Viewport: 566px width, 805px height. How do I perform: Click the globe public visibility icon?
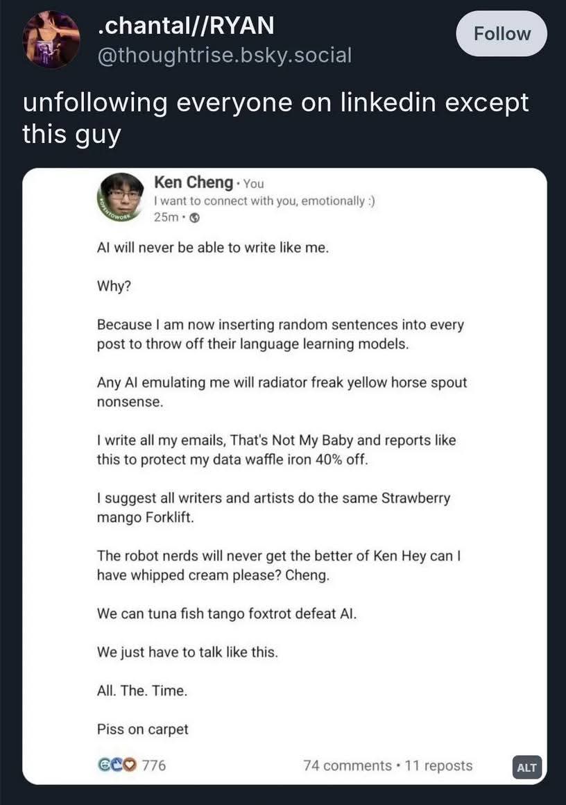pos(195,217)
